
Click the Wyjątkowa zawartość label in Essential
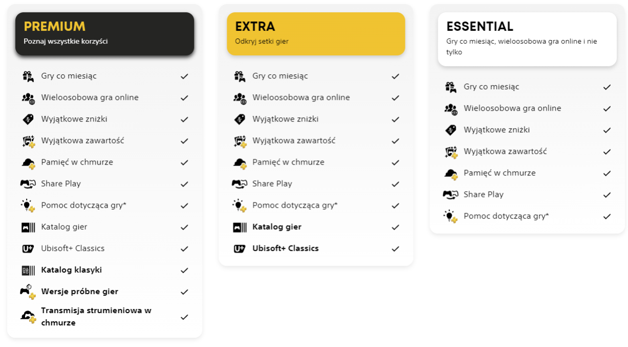[x=505, y=152]
